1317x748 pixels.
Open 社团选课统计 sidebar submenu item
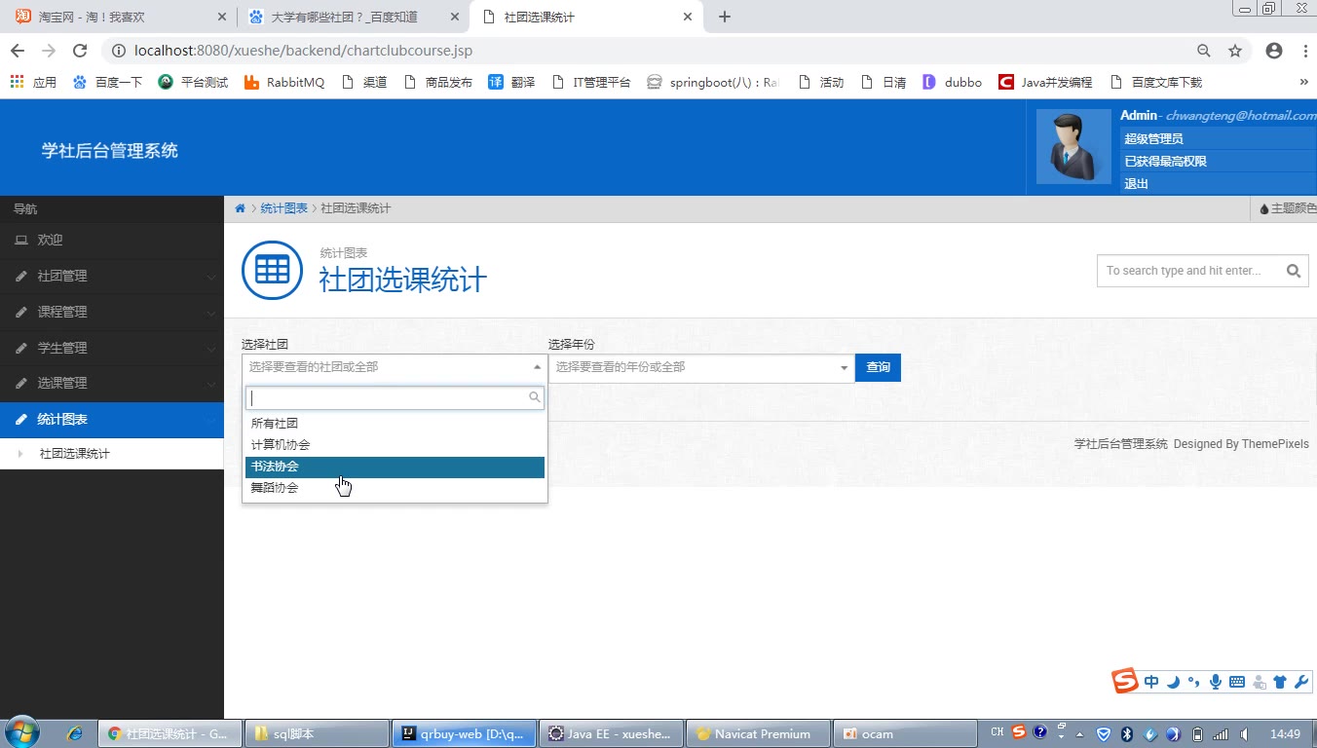[x=112, y=454]
